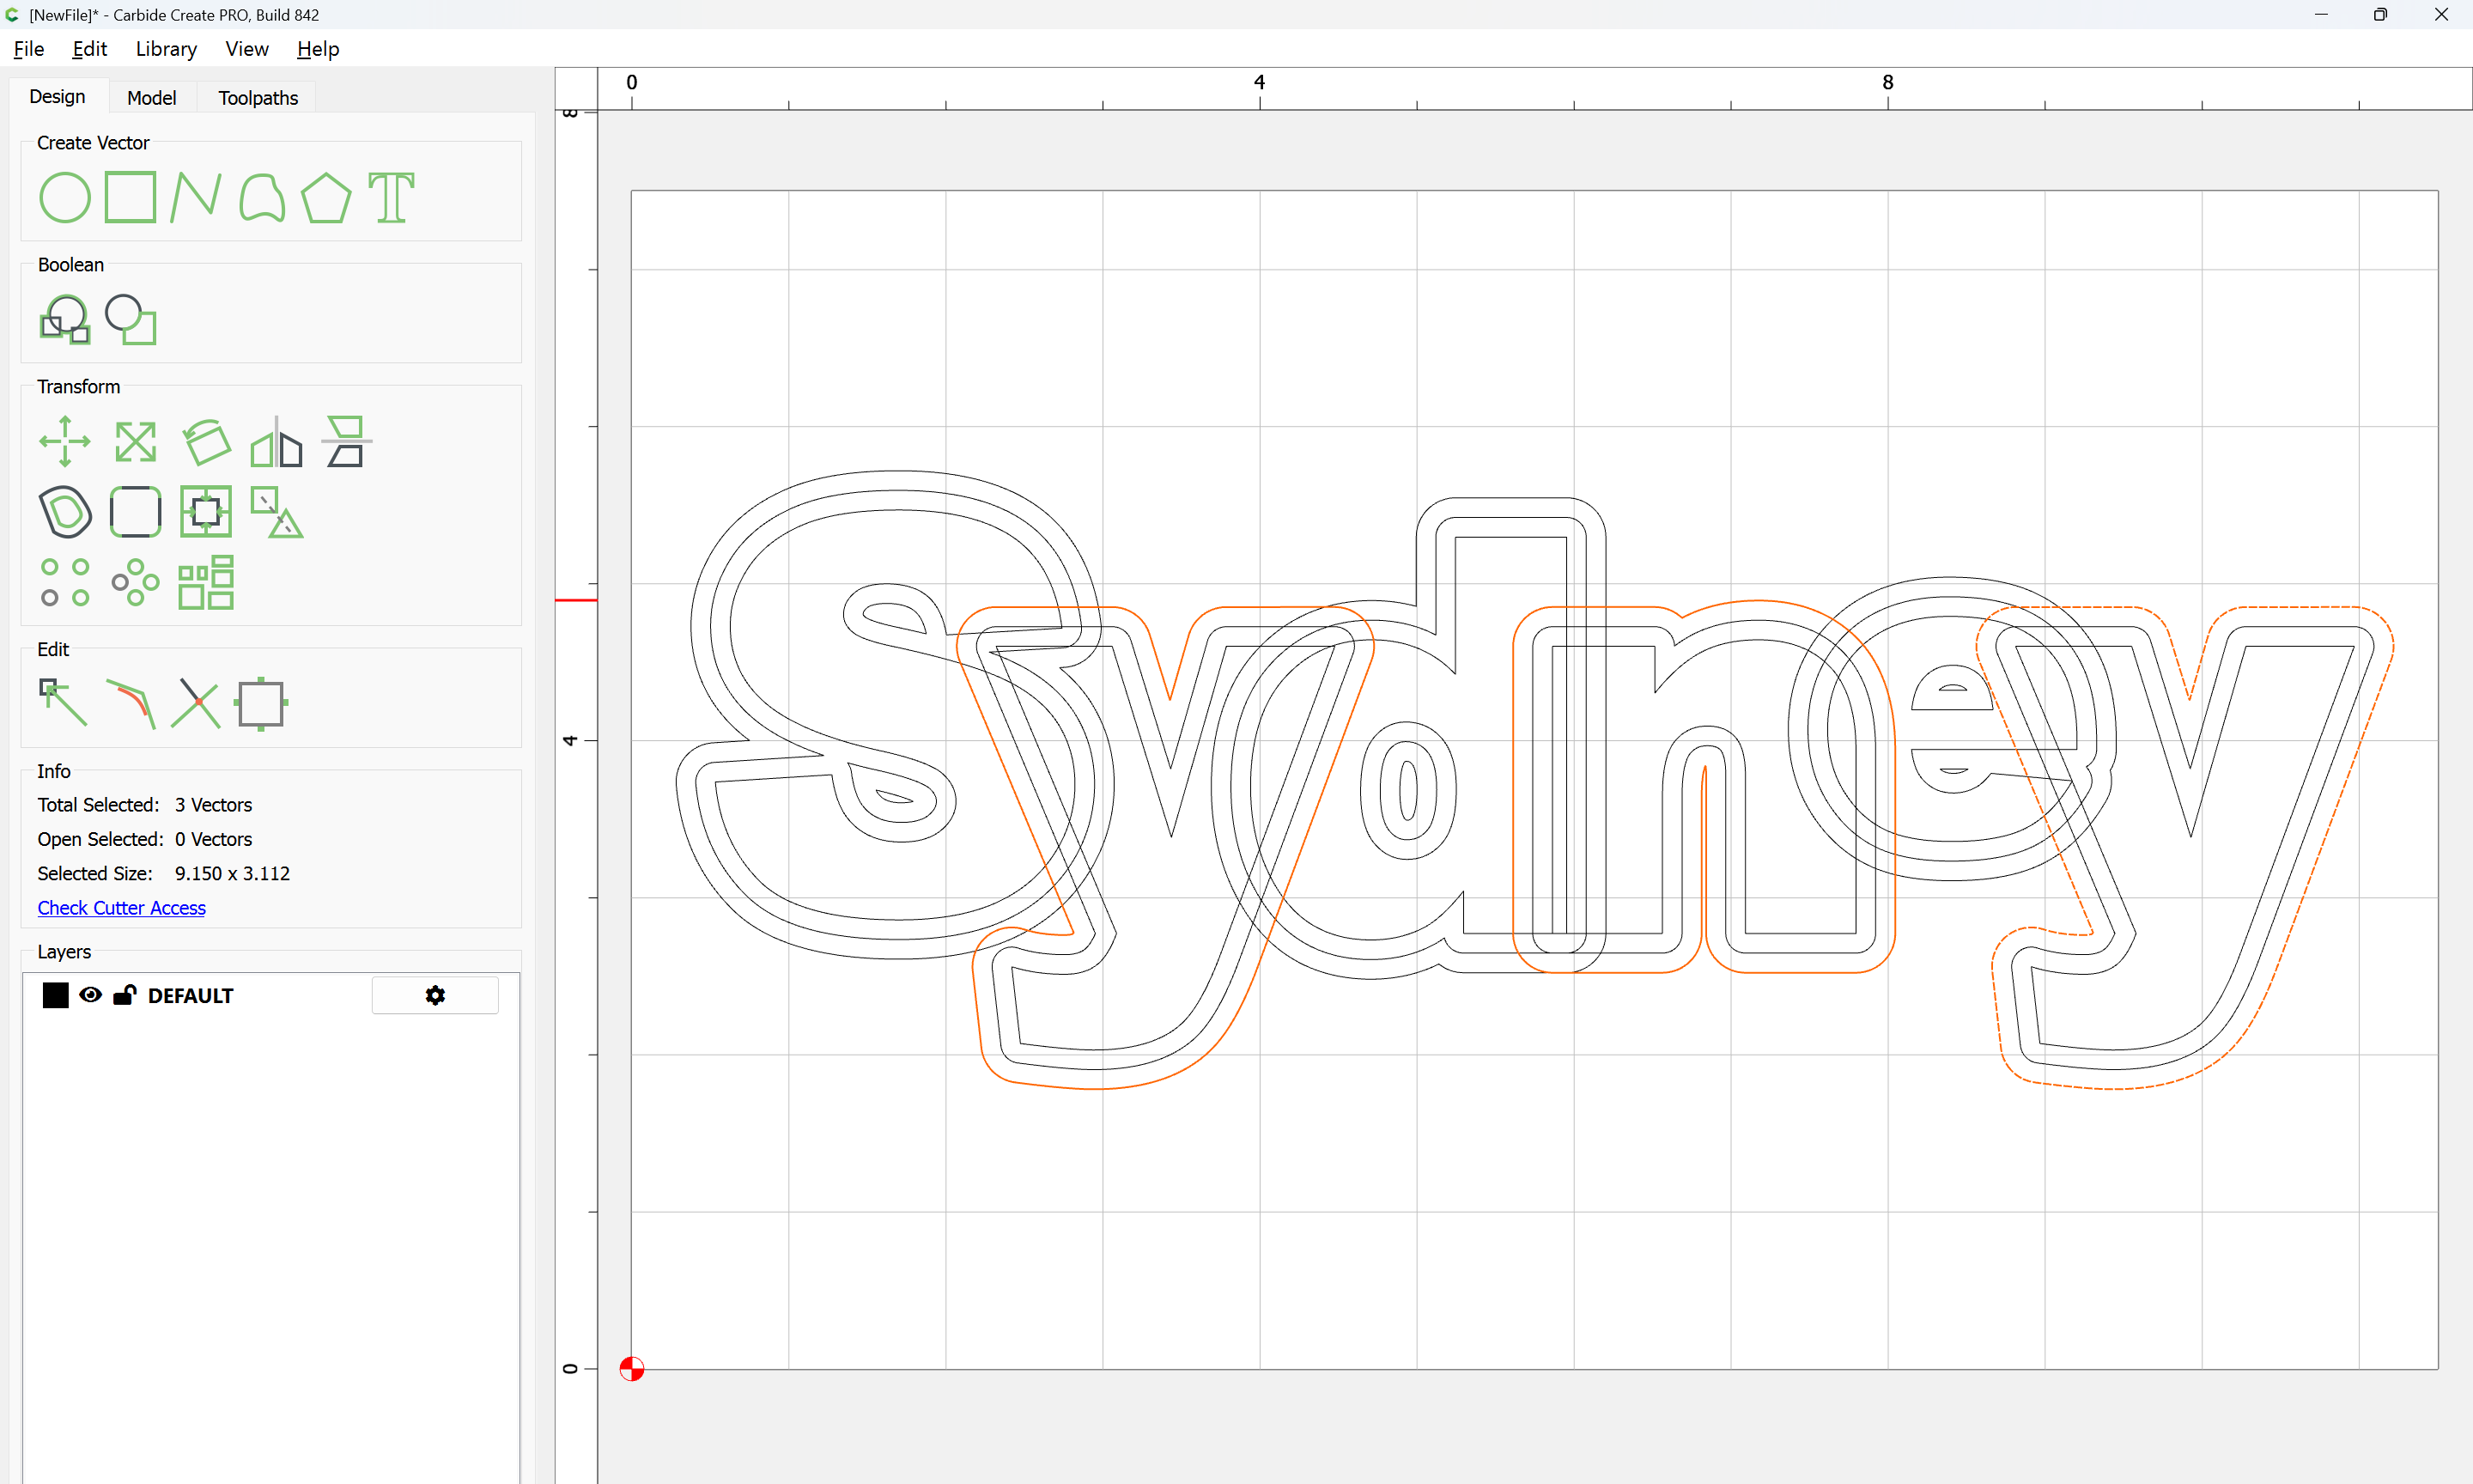Screen dimensions: 2473x1484
Task: Click the Move transform tool
Action: tap(65, 441)
